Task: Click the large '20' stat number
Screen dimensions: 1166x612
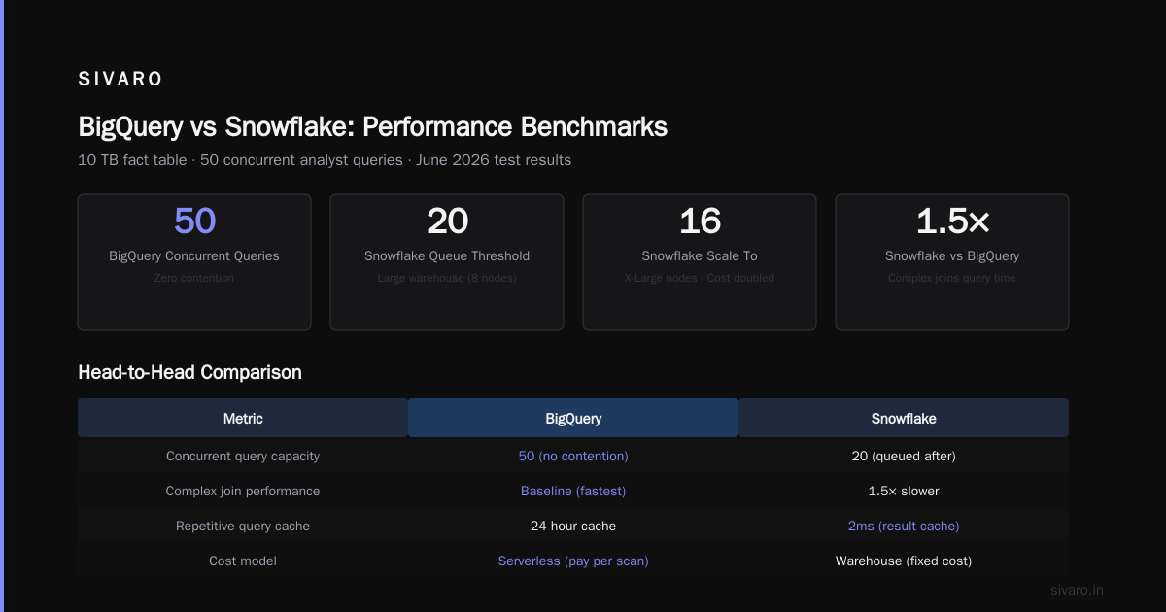Action: click(x=447, y=221)
